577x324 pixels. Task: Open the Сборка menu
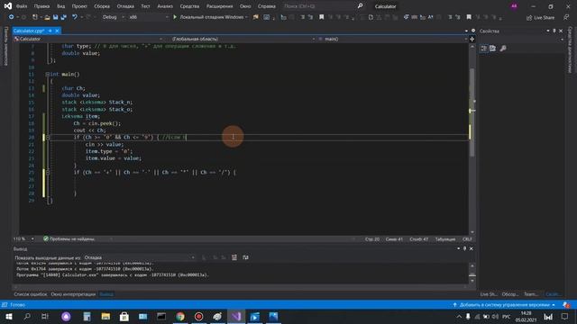tap(102, 6)
